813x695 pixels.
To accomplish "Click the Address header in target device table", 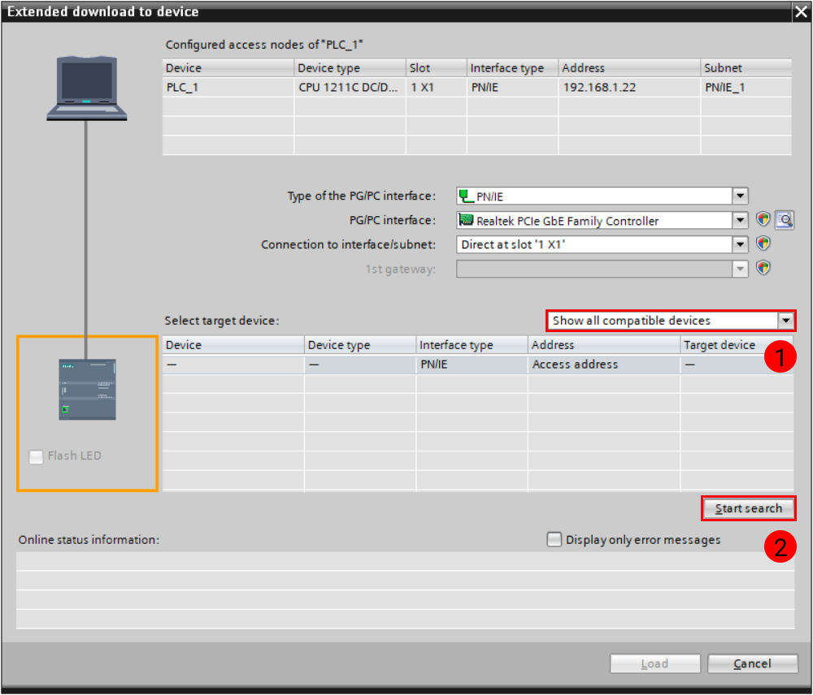I will click(604, 345).
